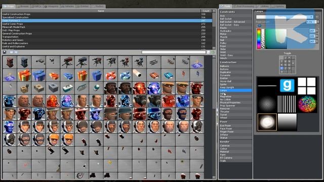The height and width of the screenshot is (182, 324).
Task: Choose the rainbow disco lamp texture
Action: click(307, 104)
